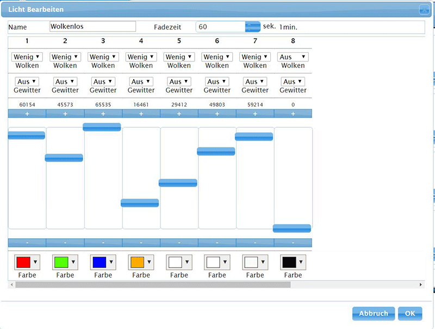
Task: Click the channel 5 slider handle
Action: 178,183
